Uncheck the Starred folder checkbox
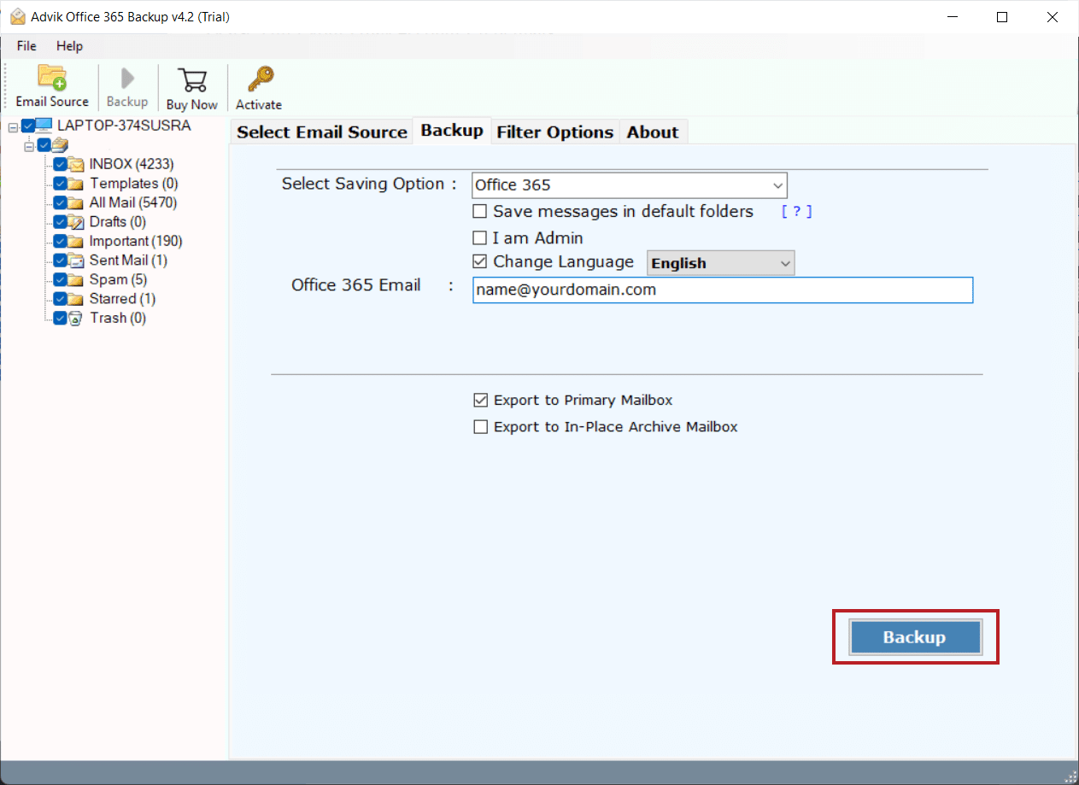 (60, 299)
